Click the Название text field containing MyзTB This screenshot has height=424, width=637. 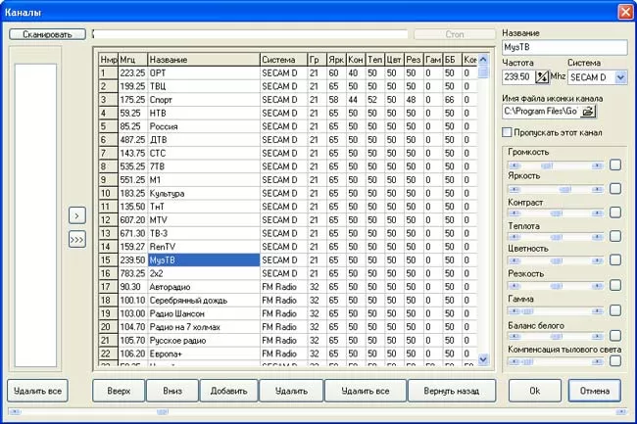pyautogui.click(x=563, y=47)
